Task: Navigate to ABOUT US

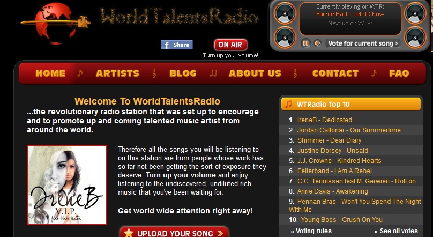Action: pos(255,73)
